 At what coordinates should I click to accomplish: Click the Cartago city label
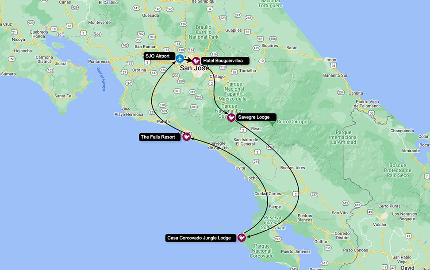(x=218, y=77)
